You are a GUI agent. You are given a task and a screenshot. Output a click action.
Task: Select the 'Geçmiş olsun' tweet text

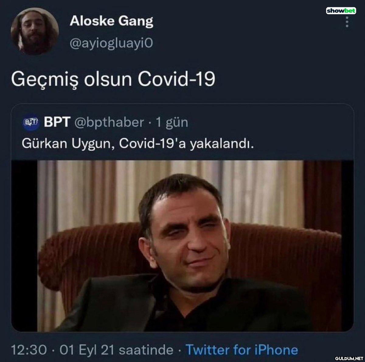click(x=113, y=79)
